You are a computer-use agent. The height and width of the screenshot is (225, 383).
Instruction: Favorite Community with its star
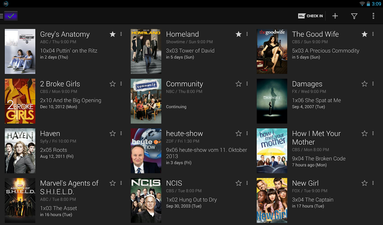[x=239, y=84]
